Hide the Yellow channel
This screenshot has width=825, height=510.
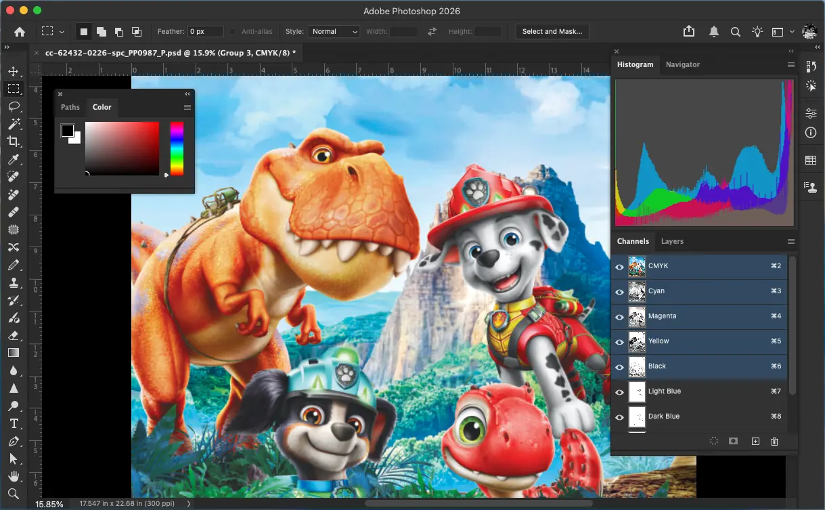619,342
